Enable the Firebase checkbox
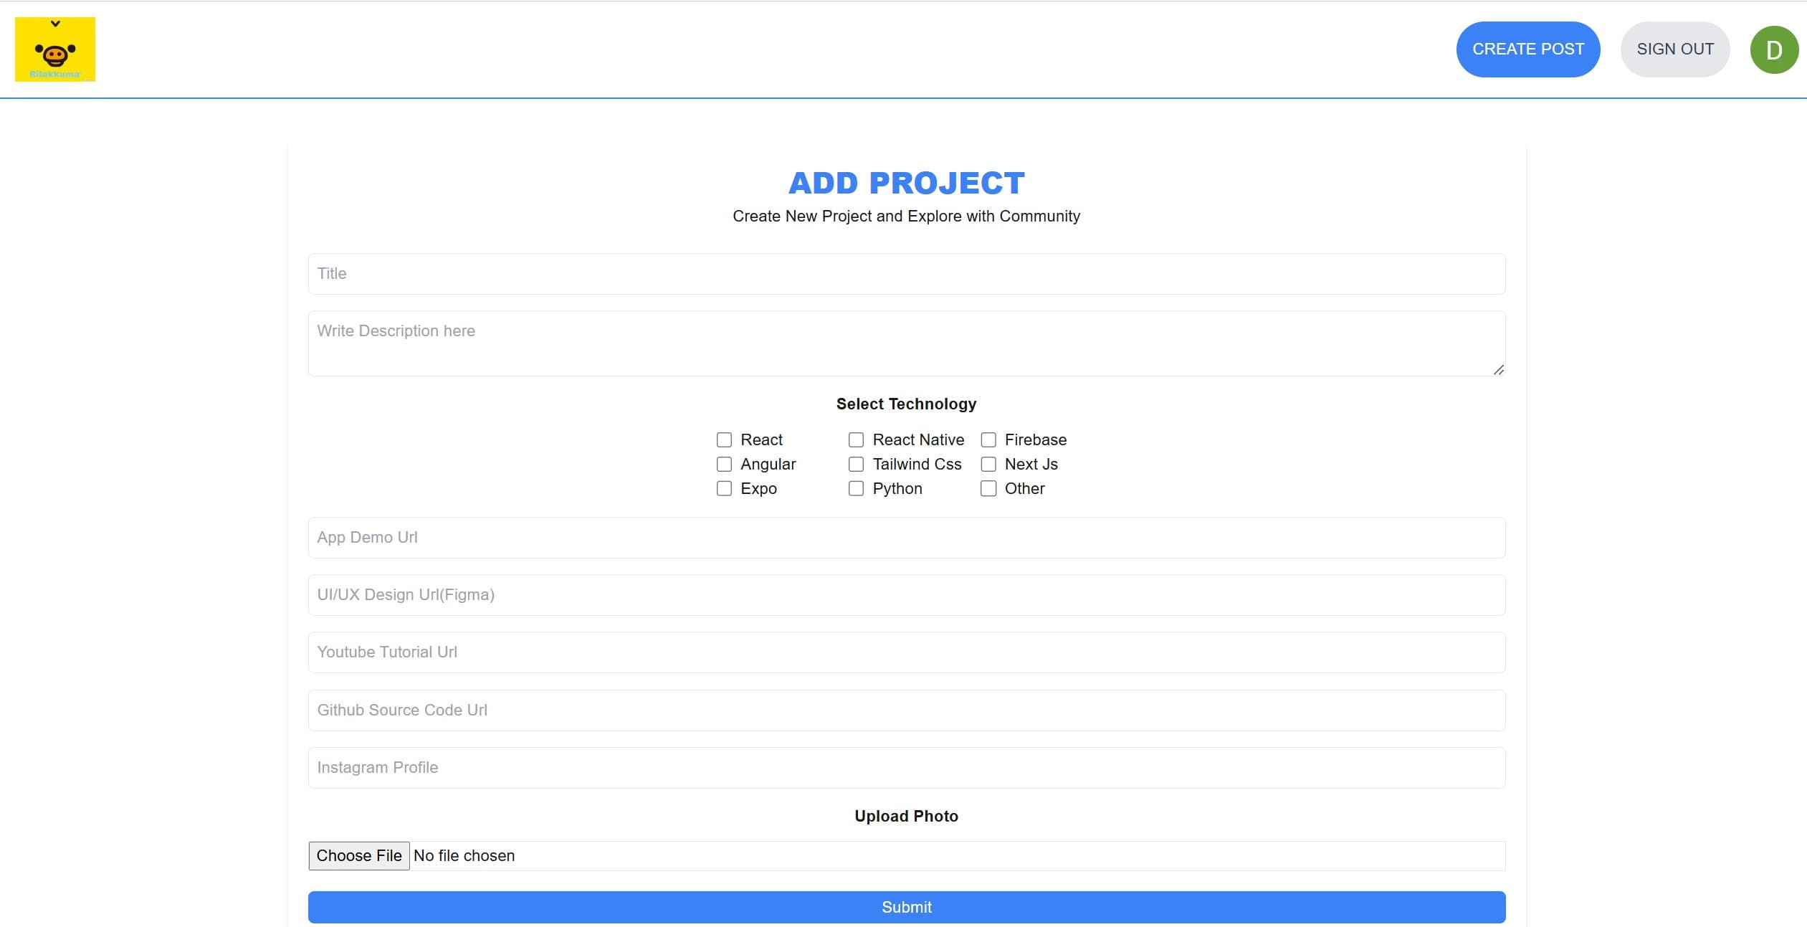The image size is (1807, 927). (x=988, y=439)
